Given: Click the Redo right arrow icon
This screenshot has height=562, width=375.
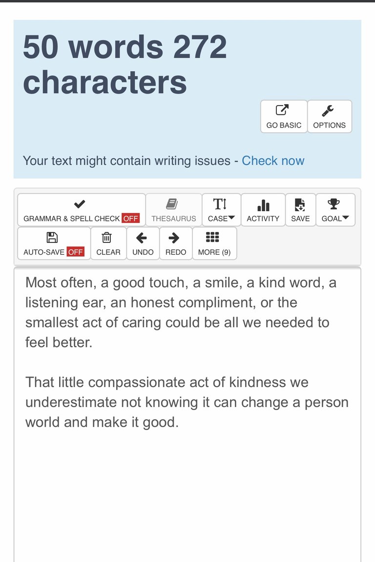Looking at the screenshot, I should pyautogui.click(x=174, y=238).
